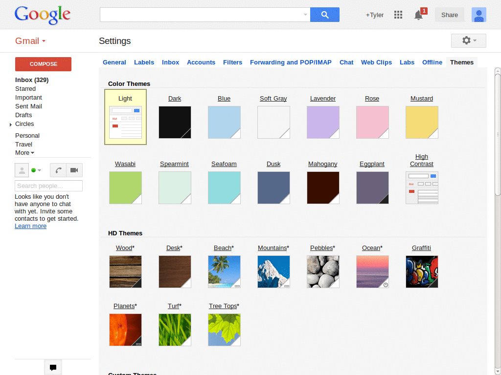This screenshot has height=375, width=501.
Task: Pick the Mahogany theme swatch
Action: [x=323, y=188]
